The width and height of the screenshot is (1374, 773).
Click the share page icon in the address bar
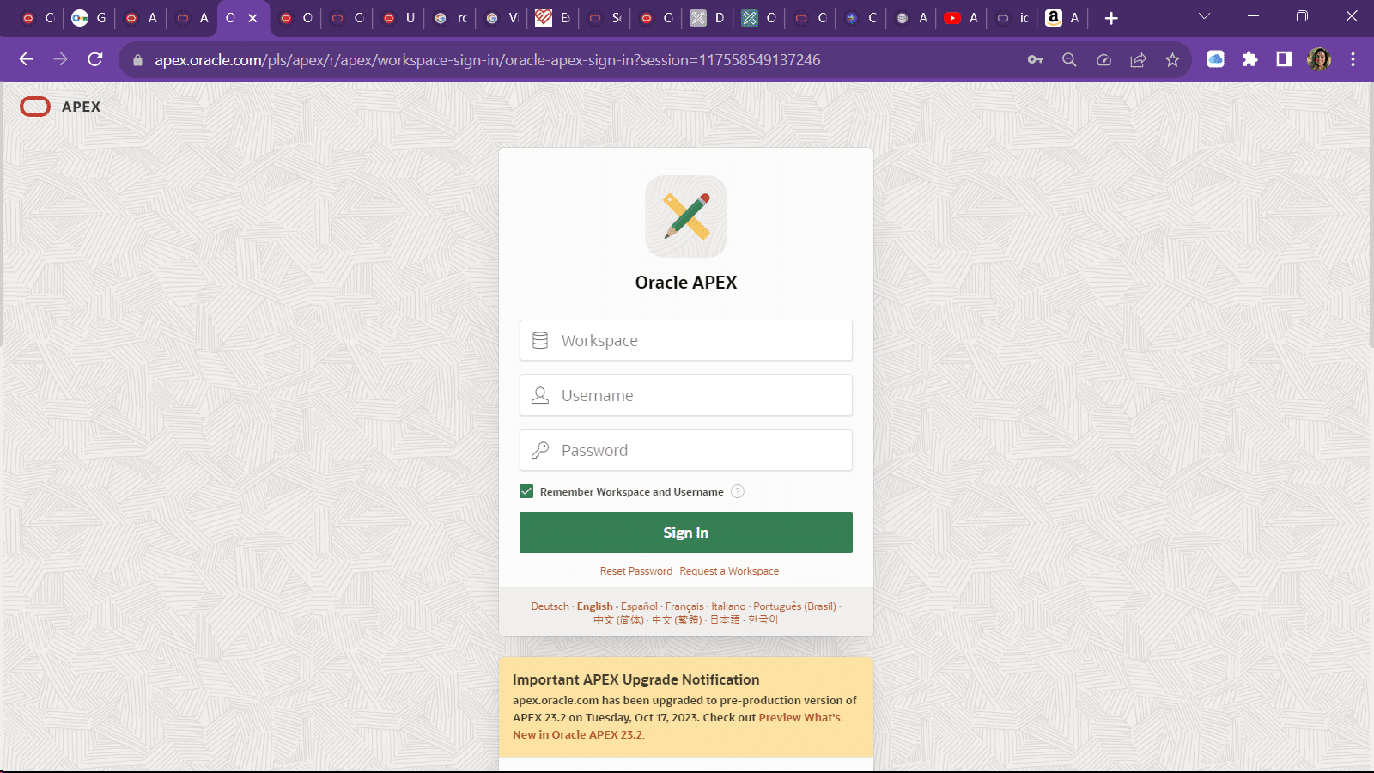(1138, 59)
